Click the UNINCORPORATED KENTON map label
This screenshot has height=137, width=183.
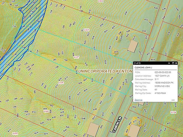105,71
